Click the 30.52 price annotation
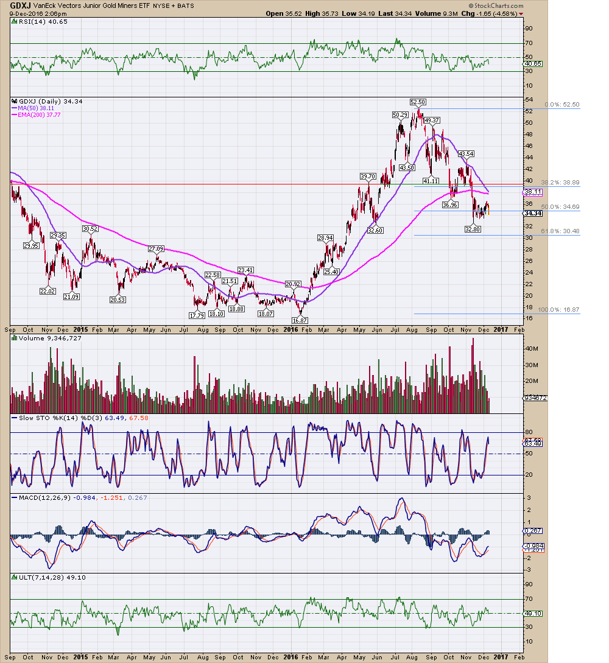Viewport: 609px width, 663px height. [90, 229]
